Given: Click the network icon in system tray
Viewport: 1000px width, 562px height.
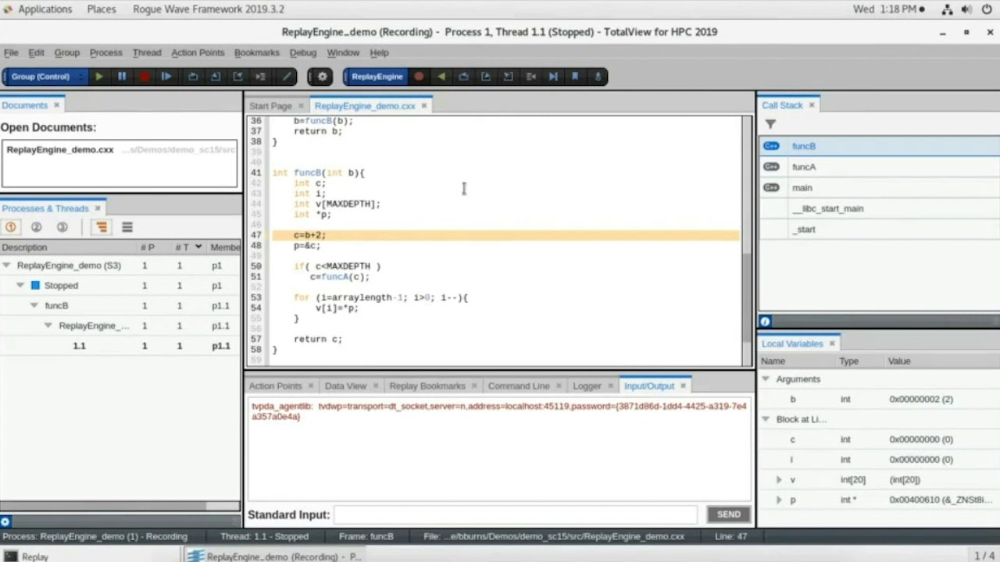Looking at the screenshot, I should (947, 9).
